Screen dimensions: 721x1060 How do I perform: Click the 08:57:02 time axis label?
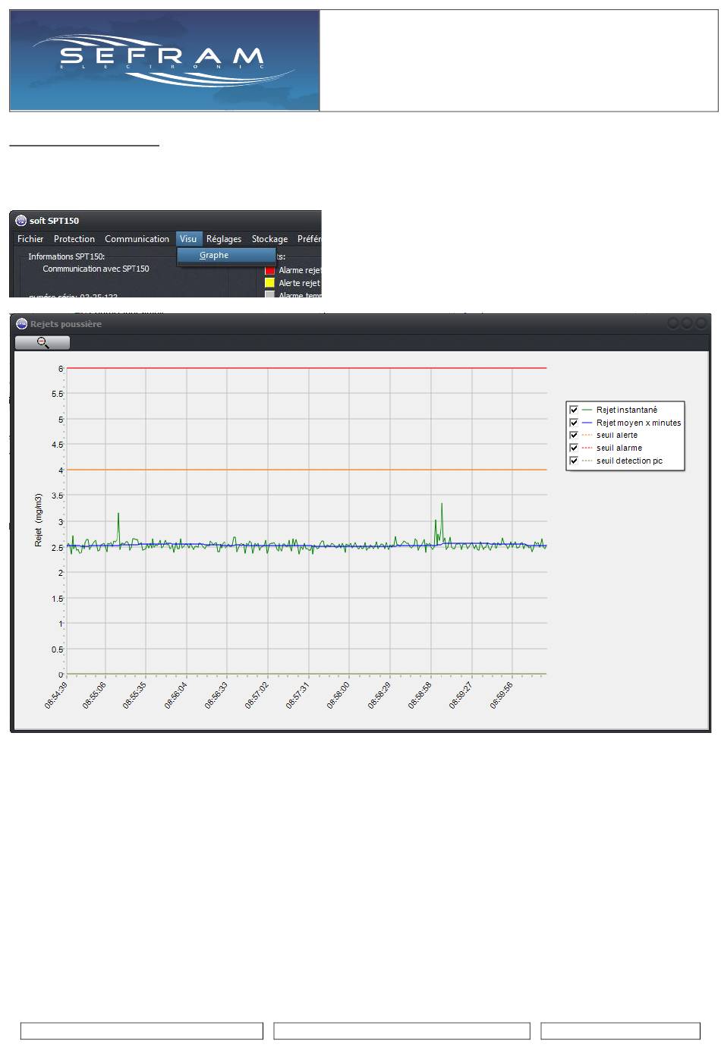(x=257, y=695)
